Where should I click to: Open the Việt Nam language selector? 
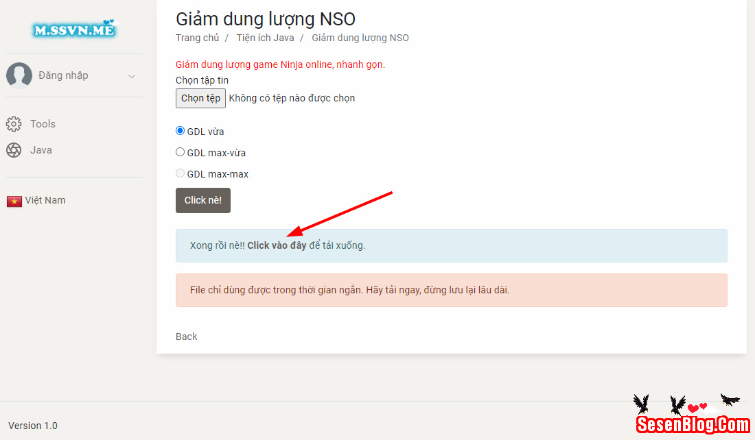click(x=45, y=200)
